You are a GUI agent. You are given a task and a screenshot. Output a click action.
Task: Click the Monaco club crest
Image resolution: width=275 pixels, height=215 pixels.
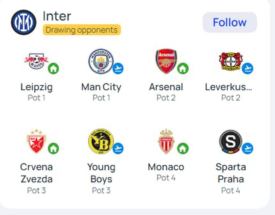point(165,141)
